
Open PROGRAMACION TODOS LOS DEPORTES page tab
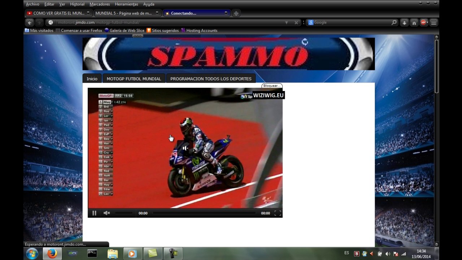[x=211, y=79]
